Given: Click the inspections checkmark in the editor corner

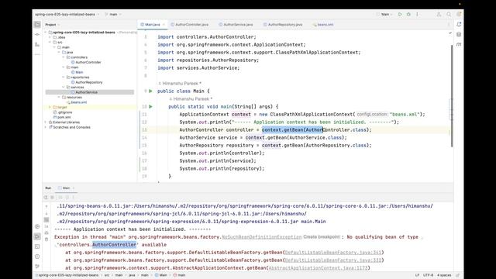Looking at the screenshot, I should 450,33.
